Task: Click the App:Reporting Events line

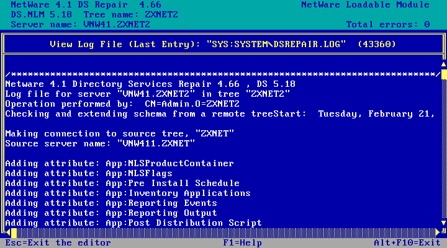Action: (111, 203)
